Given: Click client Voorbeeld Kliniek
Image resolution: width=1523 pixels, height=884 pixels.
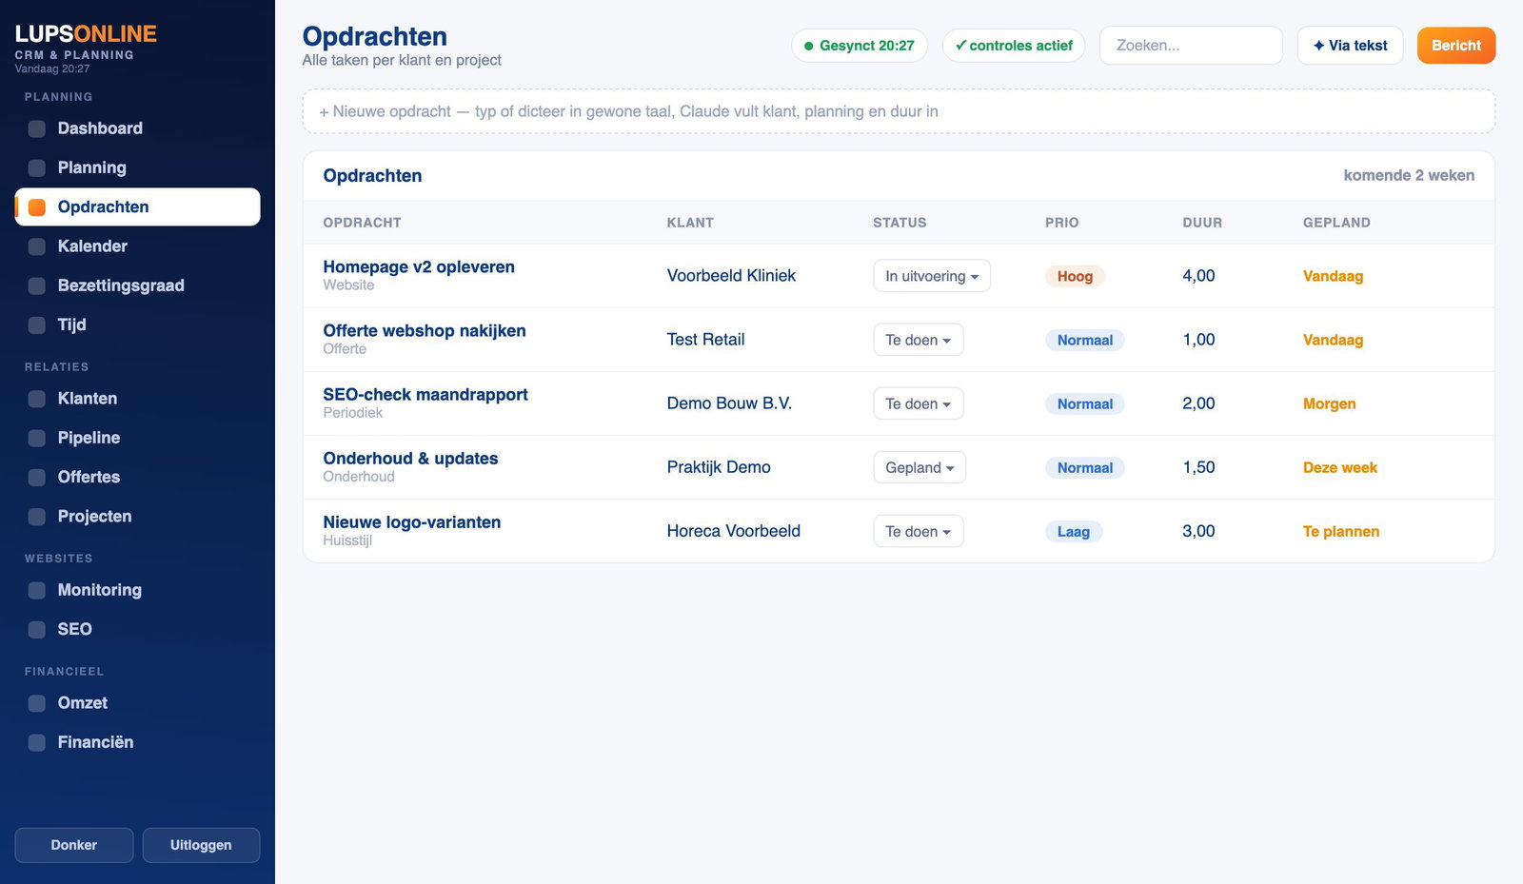Looking at the screenshot, I should (731, 275).
